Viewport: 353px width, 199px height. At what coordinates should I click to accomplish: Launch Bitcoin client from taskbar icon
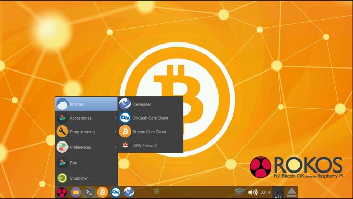click(102, 192)
